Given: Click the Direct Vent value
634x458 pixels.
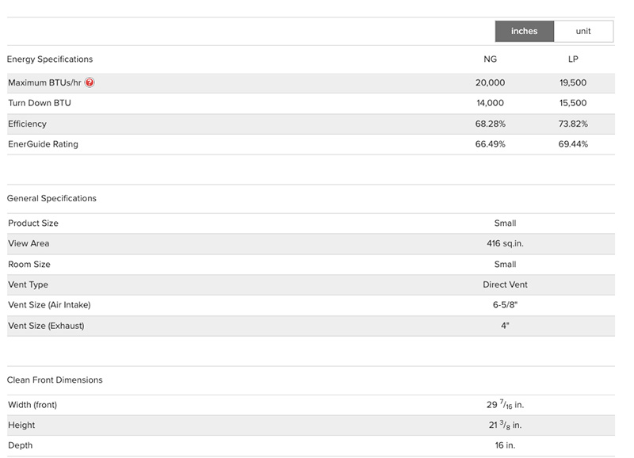Looking at the screenshot, I should tap(505, 285).
